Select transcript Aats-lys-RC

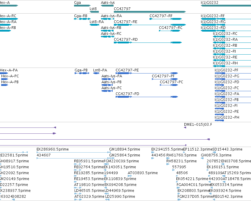pyautogui.click(x=107, y=37)
